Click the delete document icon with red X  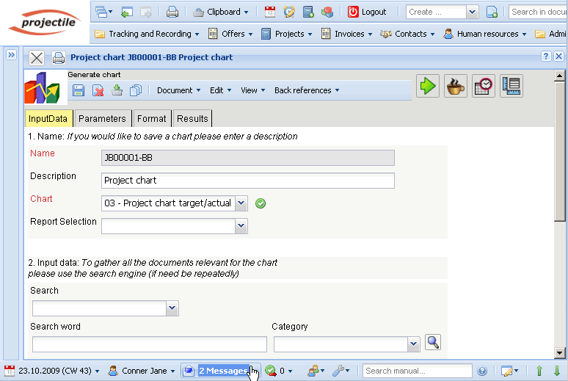click(98, 90)
